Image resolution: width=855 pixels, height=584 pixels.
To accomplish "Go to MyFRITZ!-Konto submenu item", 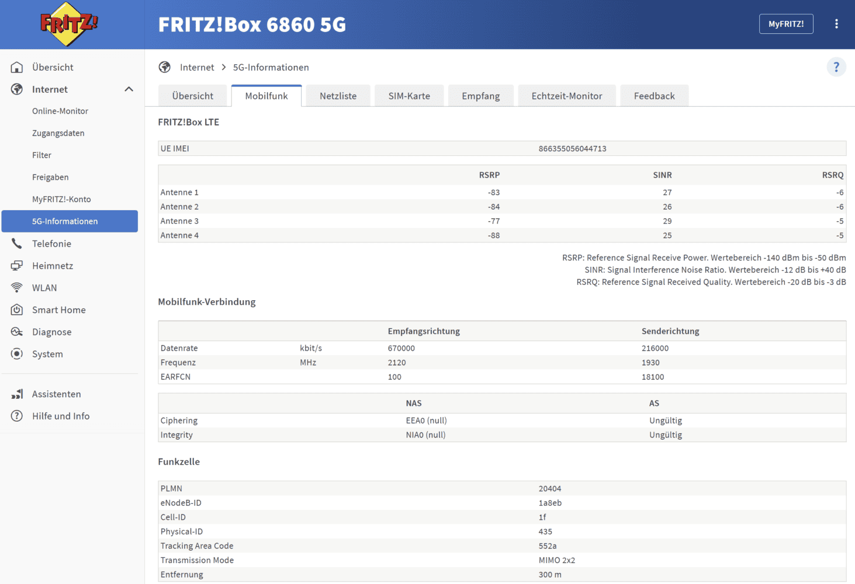I will 61,199.
